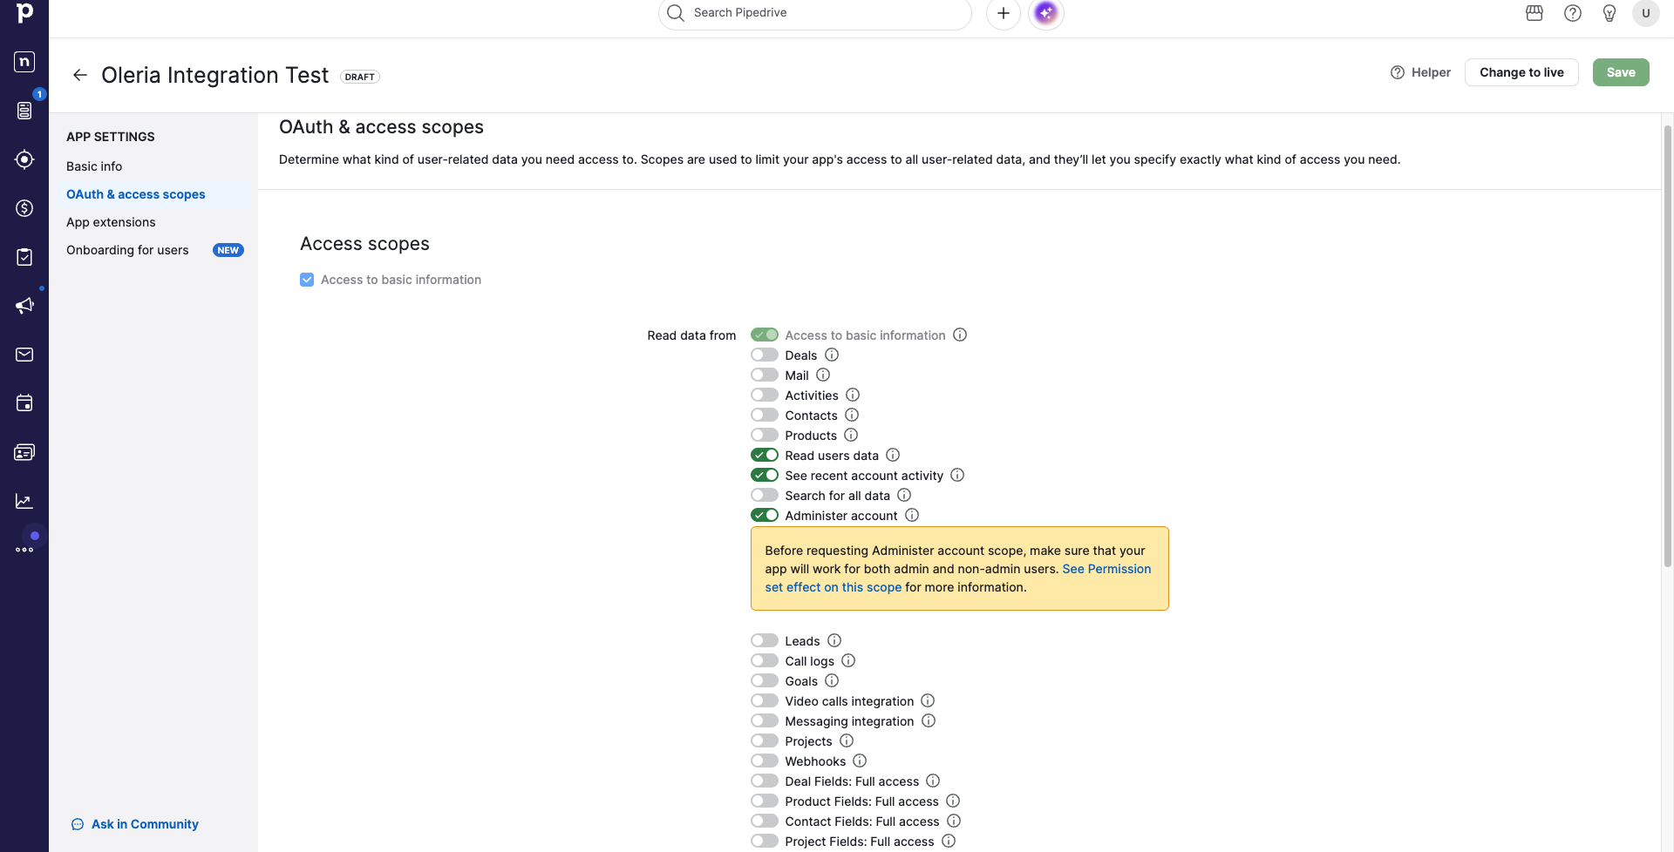Open the AI assistant sparkle icon
1674x852 pixels.
click(1046, 13)
